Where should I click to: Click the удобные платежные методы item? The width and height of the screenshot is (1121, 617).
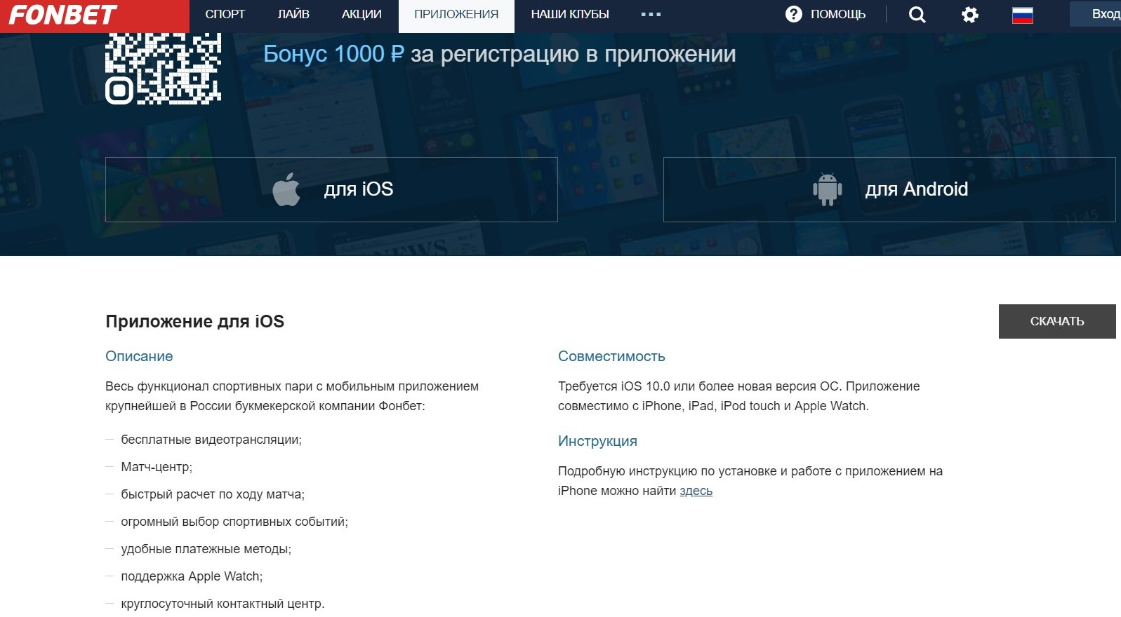206,549
